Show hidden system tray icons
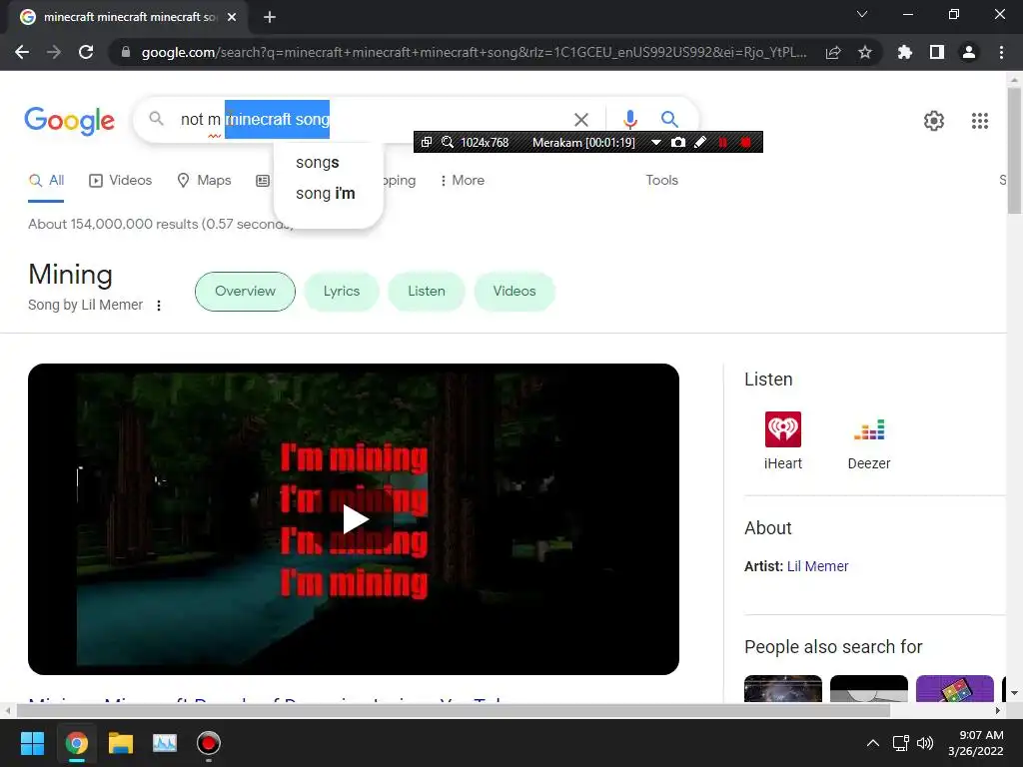Image resolution: width=1023 pixels, height=767 pixels. point(873,743)
